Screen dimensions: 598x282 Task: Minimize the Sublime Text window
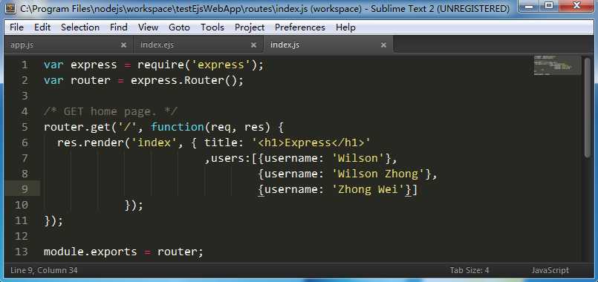point(530,6)
